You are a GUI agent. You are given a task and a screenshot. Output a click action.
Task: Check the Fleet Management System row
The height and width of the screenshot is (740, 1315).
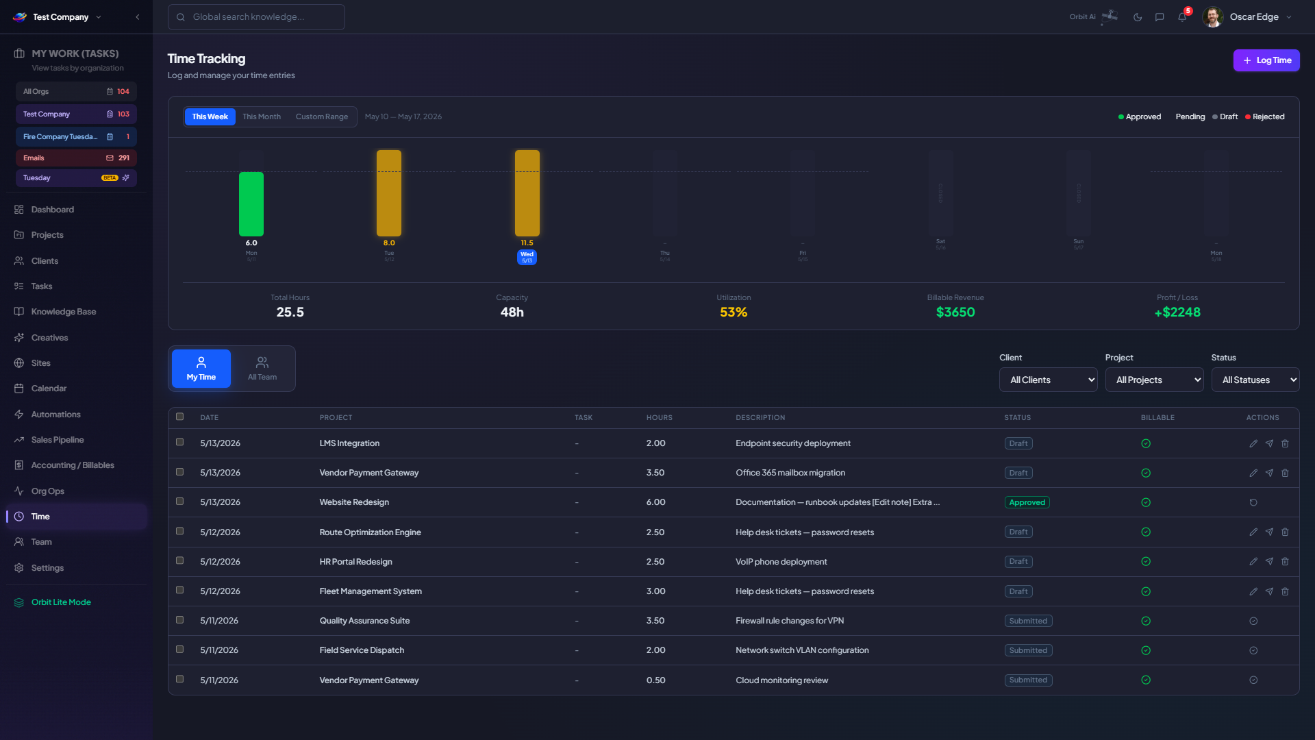(180, 590)
